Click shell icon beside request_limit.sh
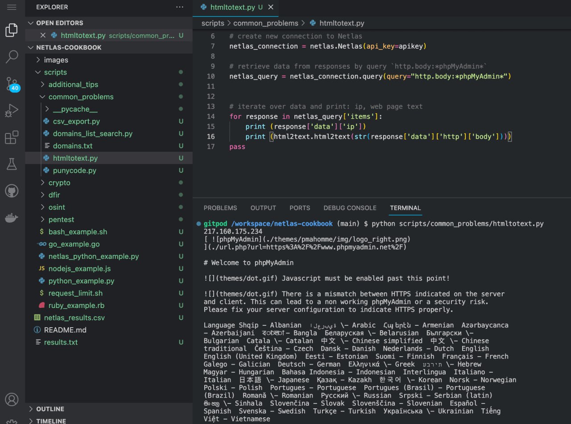This screenshot has height=424, width=571. tap(42, 293)
